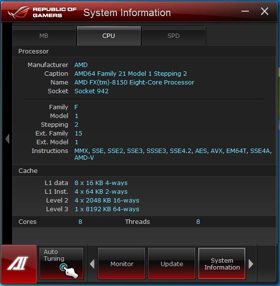Click the Socket 942 value
This screenshot has width=280, height=286.
[92, 91]
